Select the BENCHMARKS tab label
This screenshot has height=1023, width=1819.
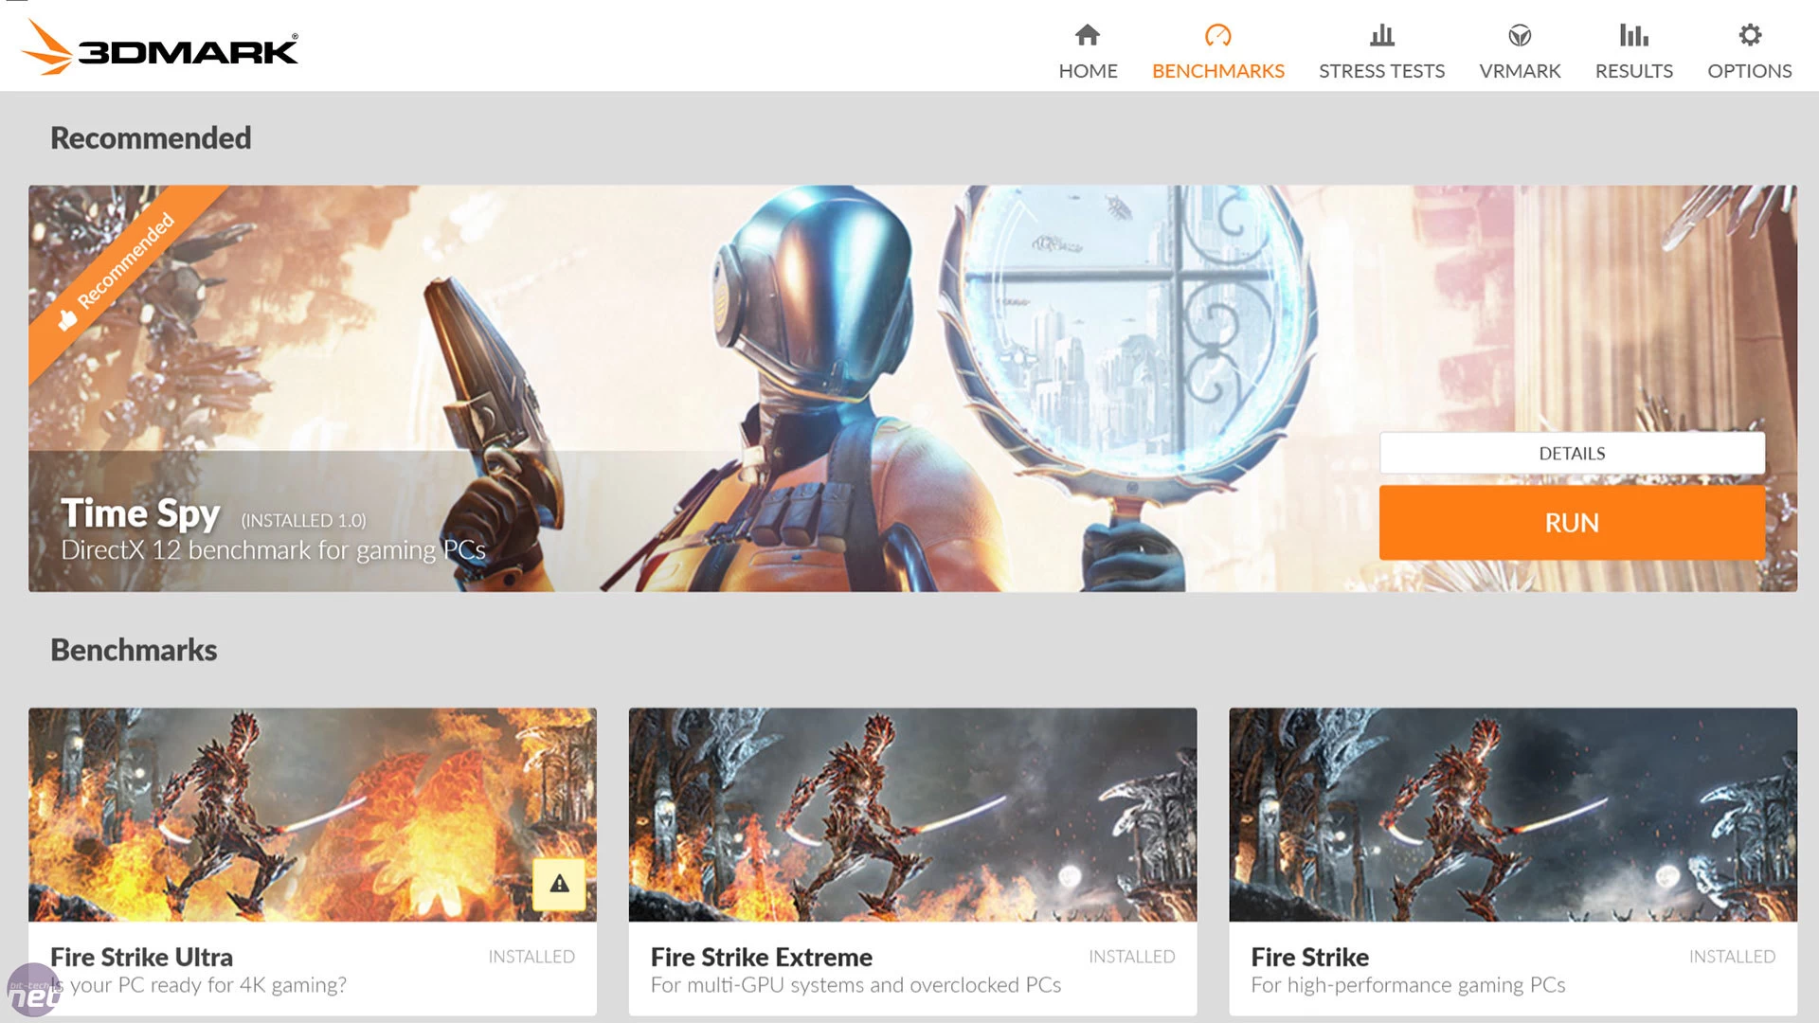(x=1218, y=71)
